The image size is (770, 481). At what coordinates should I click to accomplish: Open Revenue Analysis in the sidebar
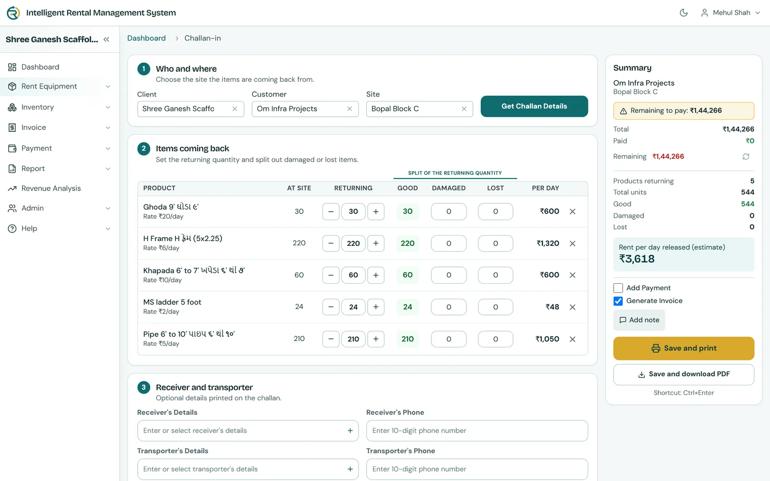(x=60, y=189)
